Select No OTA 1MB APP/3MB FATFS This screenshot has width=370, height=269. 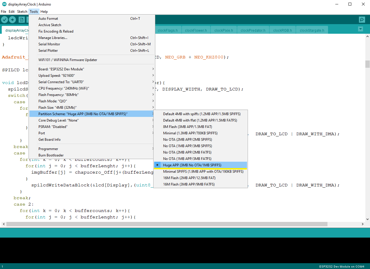[x=200, y=159]
